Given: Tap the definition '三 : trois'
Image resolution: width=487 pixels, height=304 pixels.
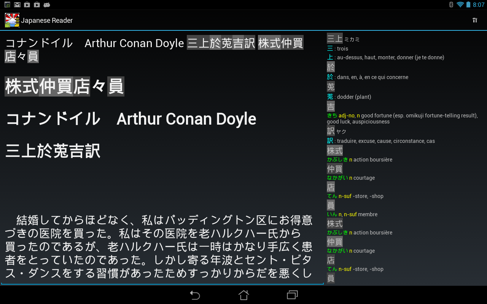Looking at the screenshot, I should tap(337, 49).
